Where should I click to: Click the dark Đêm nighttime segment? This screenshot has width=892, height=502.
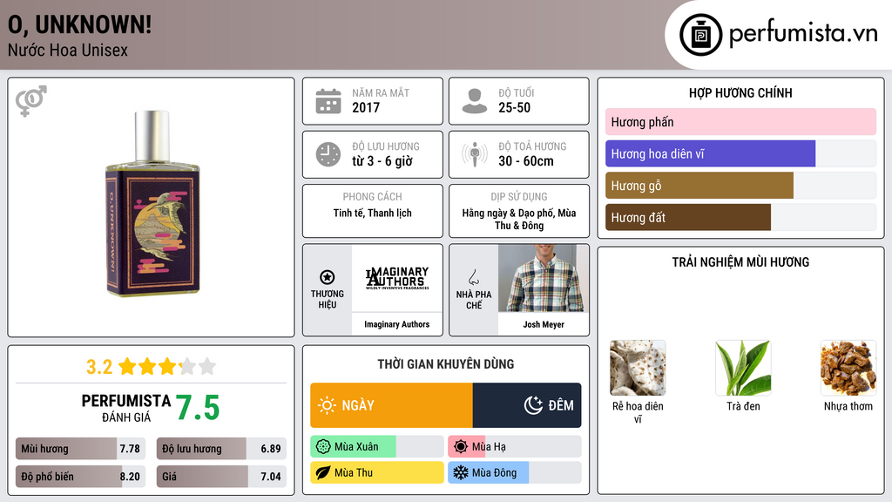click(x=527, y=405)
